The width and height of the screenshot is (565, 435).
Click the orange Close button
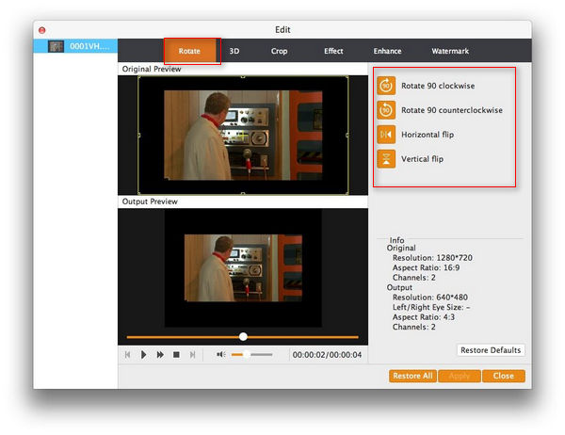[x=504, y=376]
